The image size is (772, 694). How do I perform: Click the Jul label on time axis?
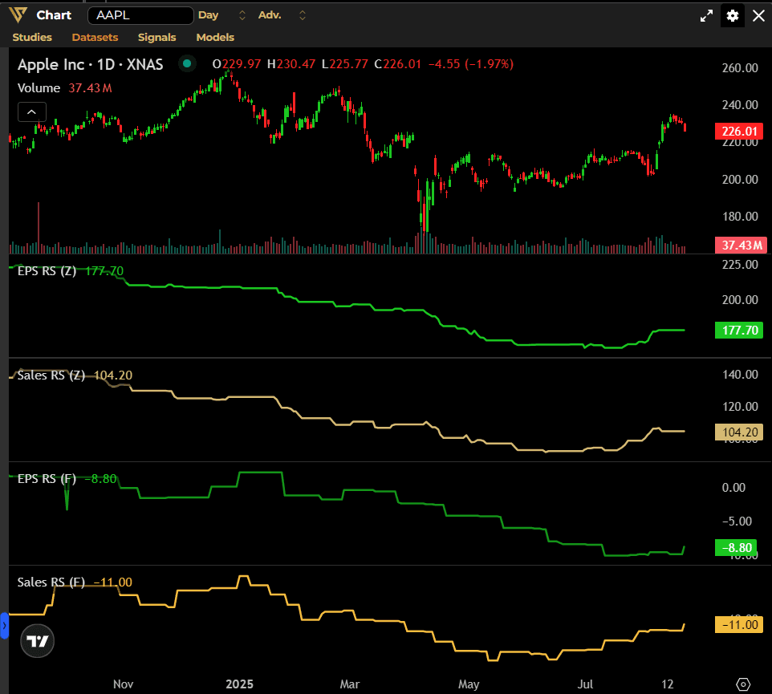[585, 684]
